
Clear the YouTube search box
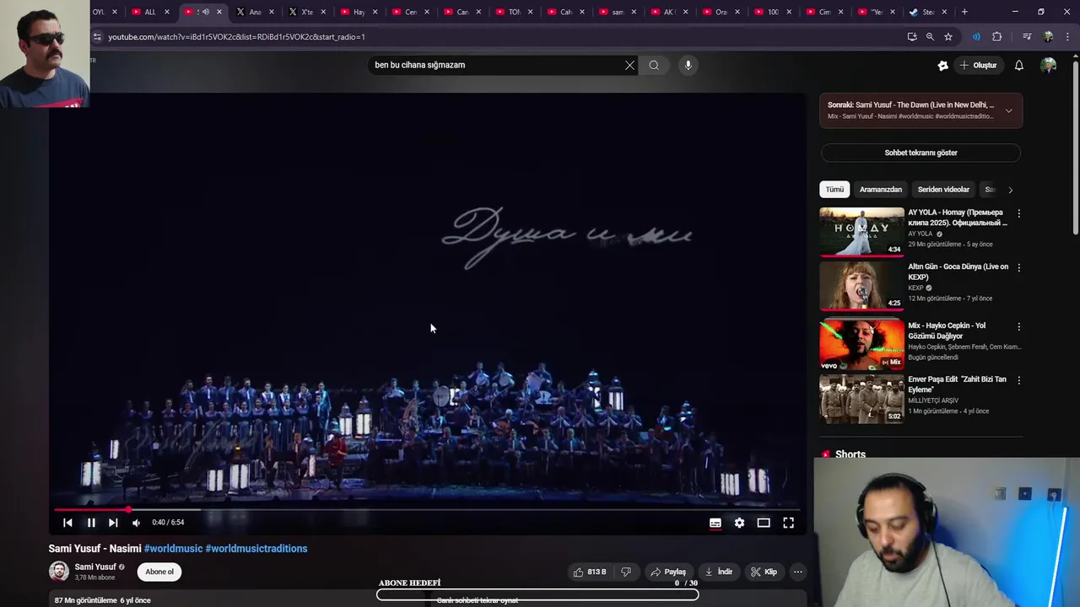(x=629, y=65)
